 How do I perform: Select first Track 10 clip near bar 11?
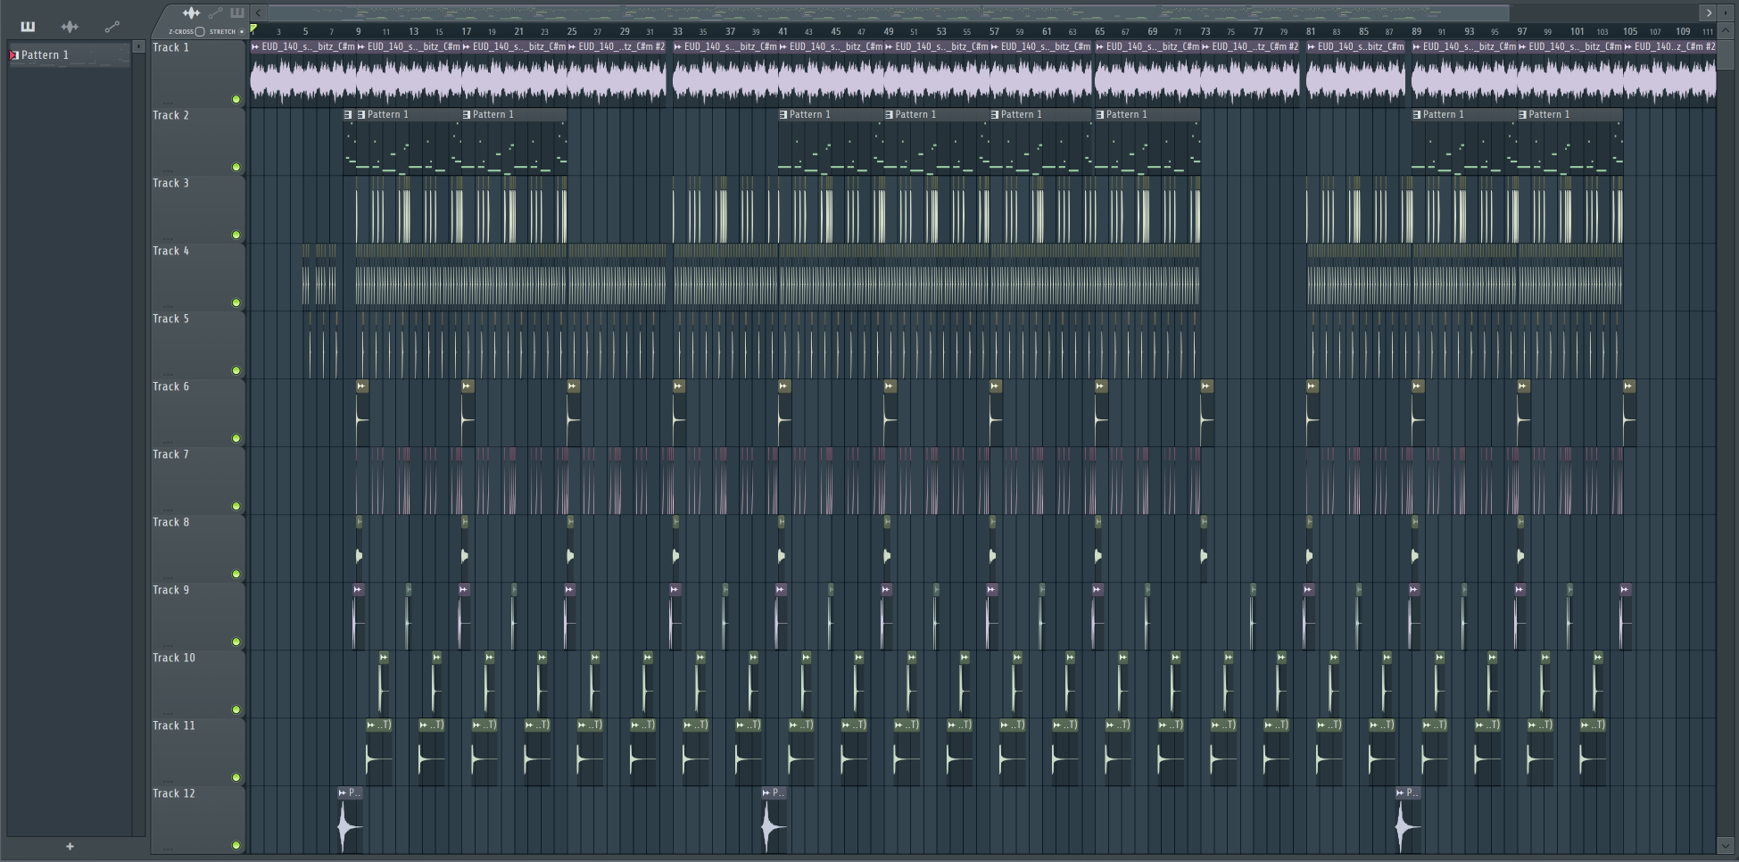[x=384, y=684]
